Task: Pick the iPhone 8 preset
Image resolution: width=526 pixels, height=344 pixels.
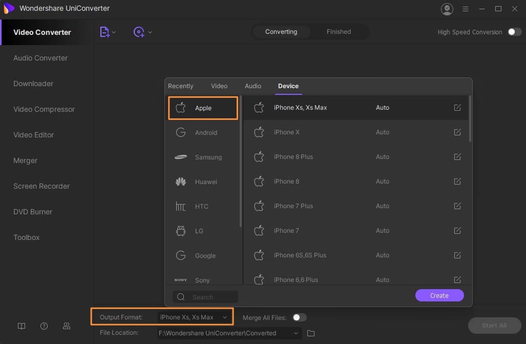Action: (355, 181)
